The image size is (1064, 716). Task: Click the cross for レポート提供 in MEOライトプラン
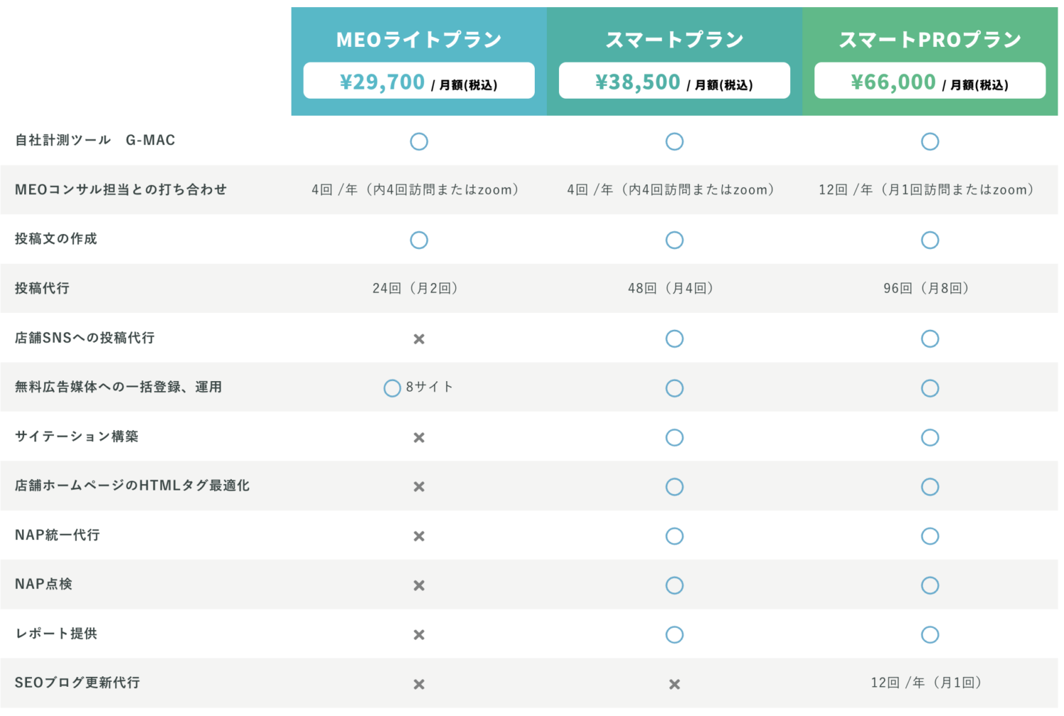click(419, 635)
